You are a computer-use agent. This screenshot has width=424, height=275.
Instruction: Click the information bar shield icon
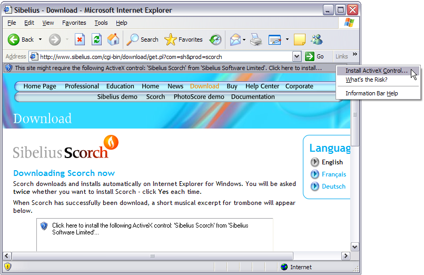[8, 68]
